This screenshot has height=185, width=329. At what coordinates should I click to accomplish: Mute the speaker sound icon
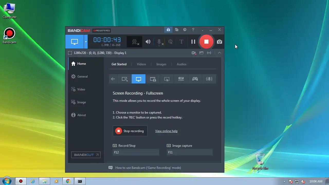pyautogui.click(x=148, y=42)
